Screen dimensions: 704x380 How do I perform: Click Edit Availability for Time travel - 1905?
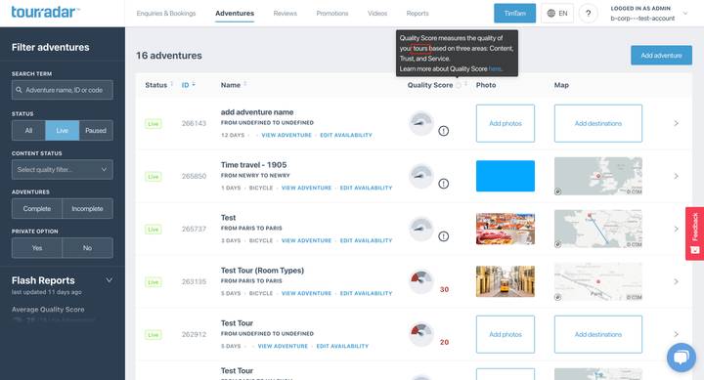tap(366, 188)
